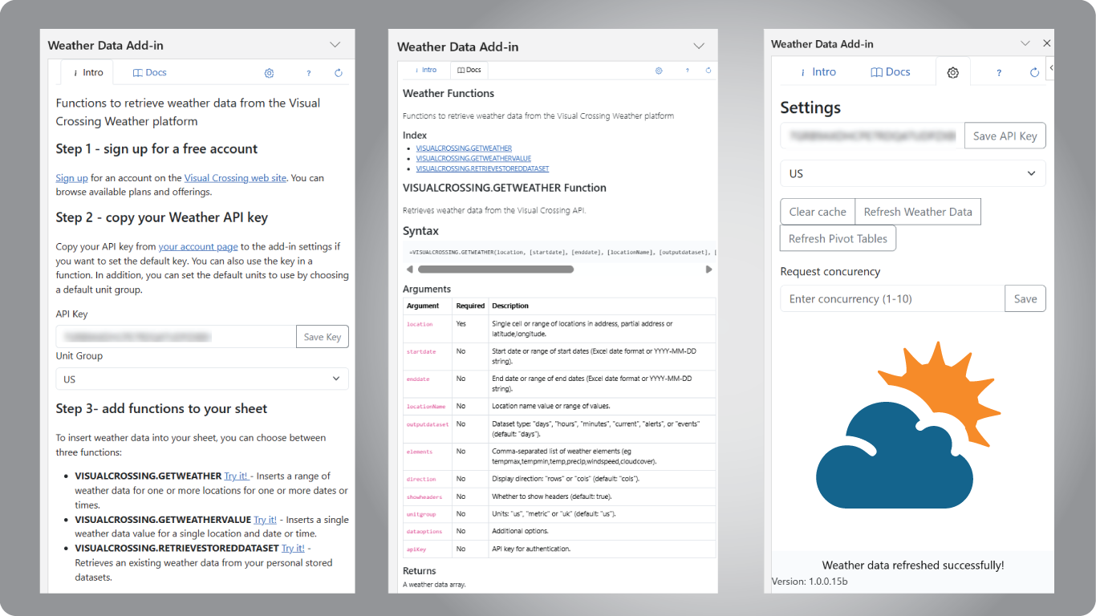Image resolution: width=1096 pixels, height=616 pixels.
Task: Click side collapse arrow on right panel edge
Action: (x=1051, y=69)
